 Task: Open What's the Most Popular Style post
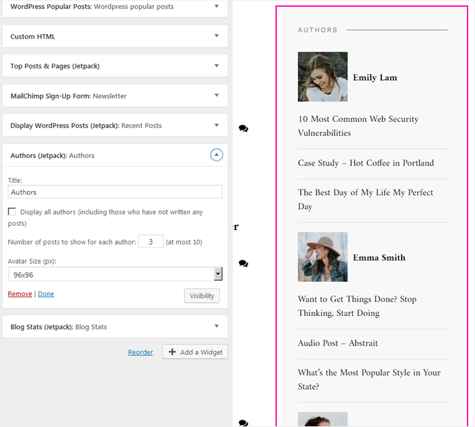point(369,380)
